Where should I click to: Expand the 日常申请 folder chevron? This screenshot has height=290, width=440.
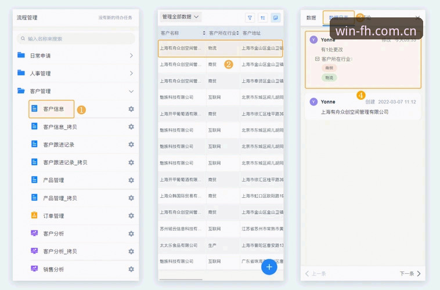click(131, 56)
